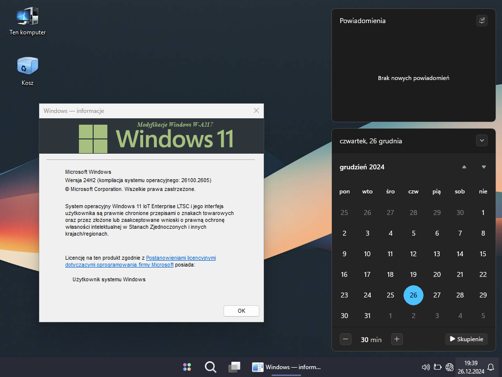Toggle do not disturb in Powiadomienia
The width and height of the screenshot is (502, 377).
pos(481,21)
